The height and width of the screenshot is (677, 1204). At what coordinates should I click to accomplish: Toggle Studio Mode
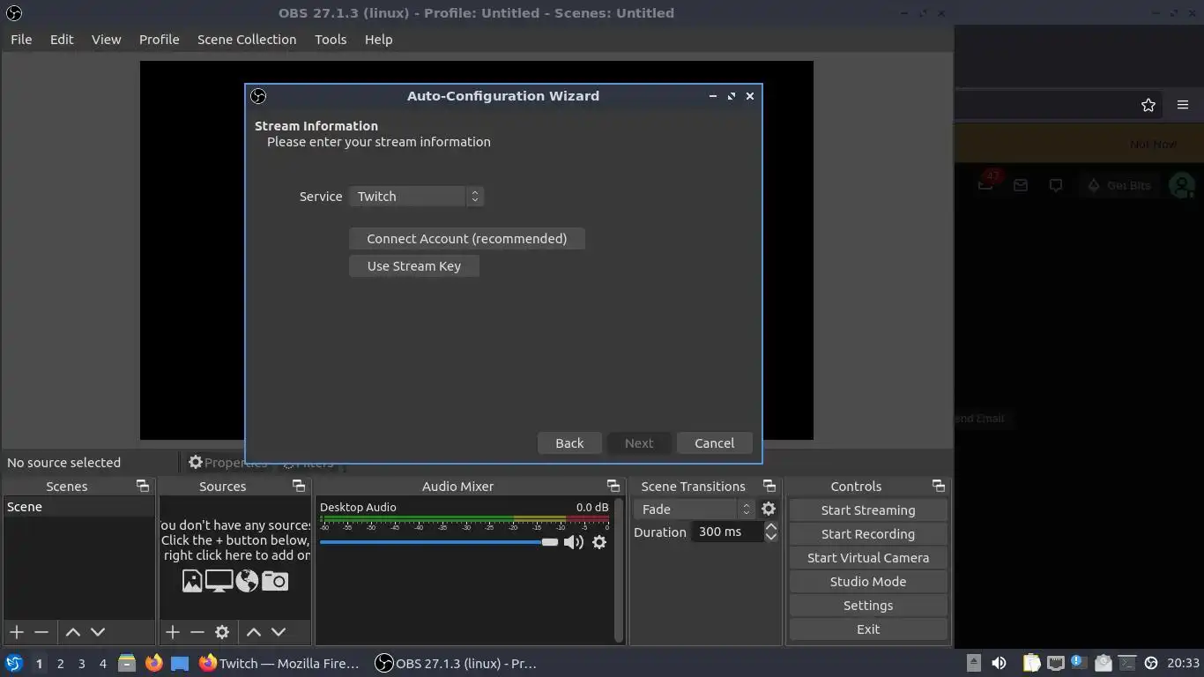[x=868, y=582]
